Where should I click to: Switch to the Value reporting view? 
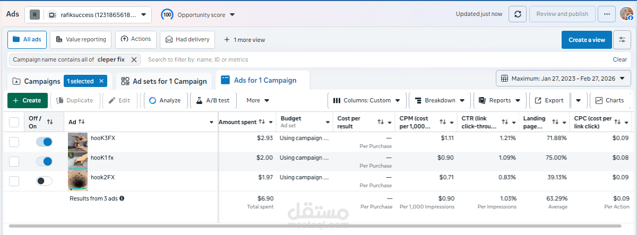(81, 39)
